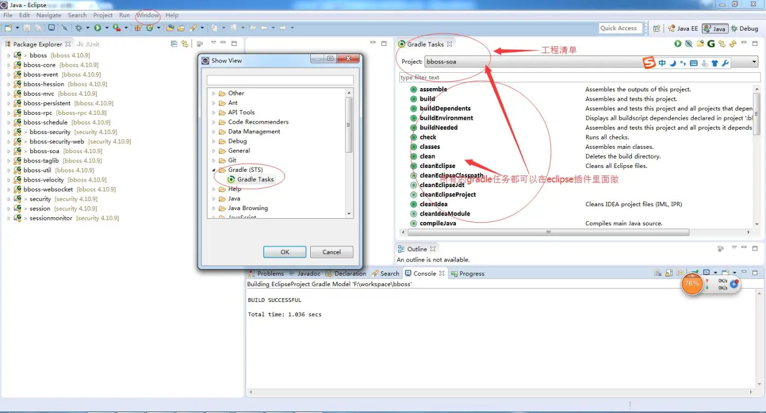Screen dimensions: 766x413
Task: Toggle the Scroll Lock icon in Console
Action: coord(669,272)
